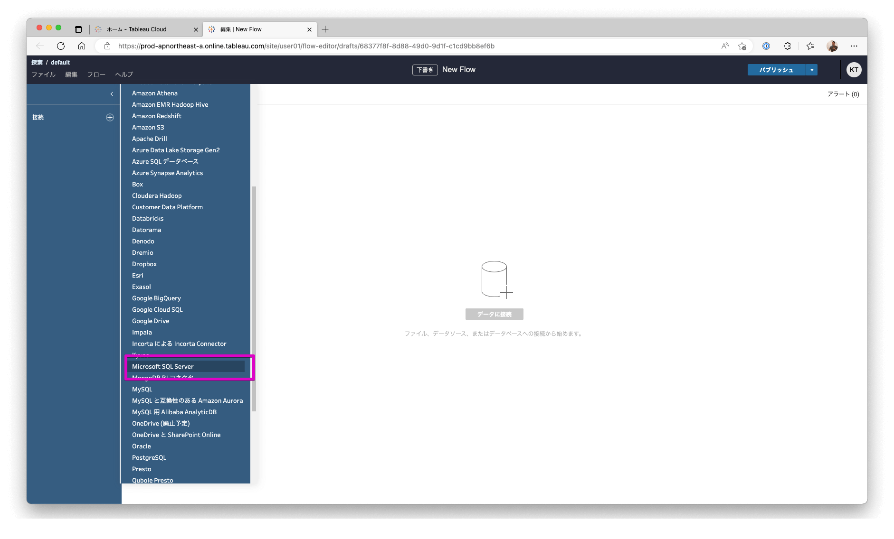This screenshot has height=539, width=894.
Task: Click the browser back arrow
Action: click(x=40, y=46)
